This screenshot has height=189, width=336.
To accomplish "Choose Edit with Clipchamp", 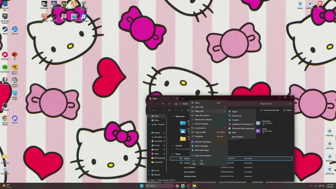I will tap(208, 142).
